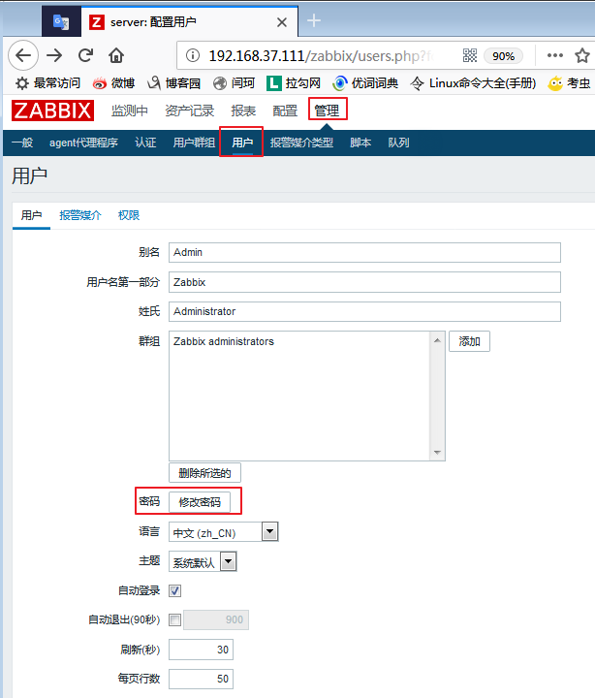Show site info icon in the address bar
Image resolution: width=595 pixels, height=698 pixels.
click(x=193, y=55)
